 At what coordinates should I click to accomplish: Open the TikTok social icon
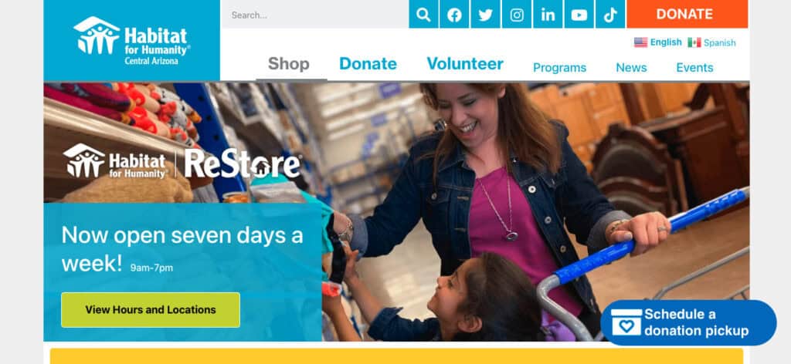[x=610, y=15]
